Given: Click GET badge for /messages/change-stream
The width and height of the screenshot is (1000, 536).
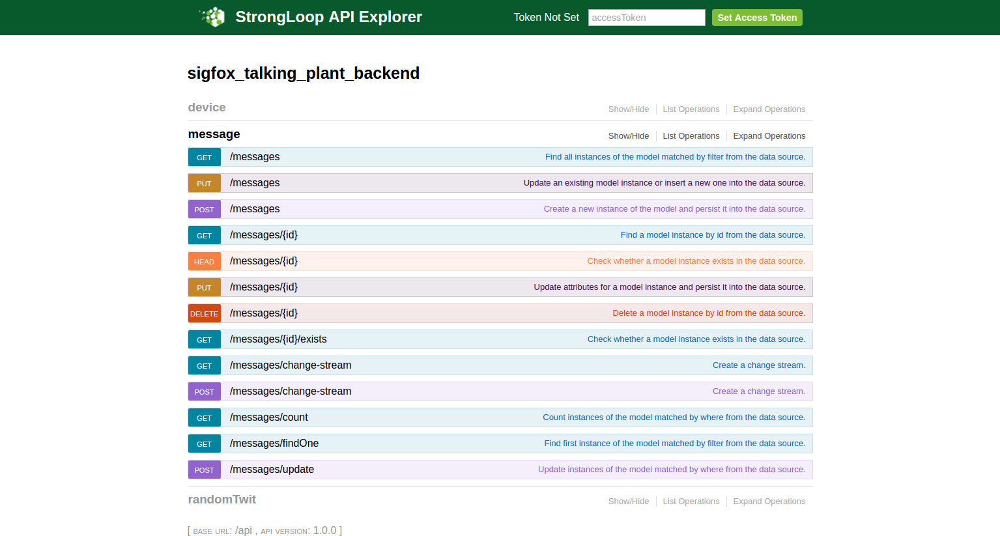Looking at the screenshot, I should [204, 365].
